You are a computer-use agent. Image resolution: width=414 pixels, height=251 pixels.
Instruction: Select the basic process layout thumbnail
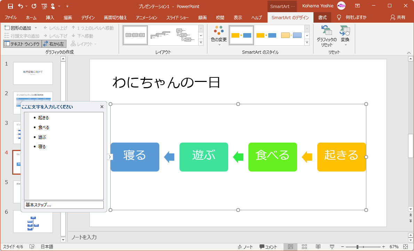click(x=135, y=35)
